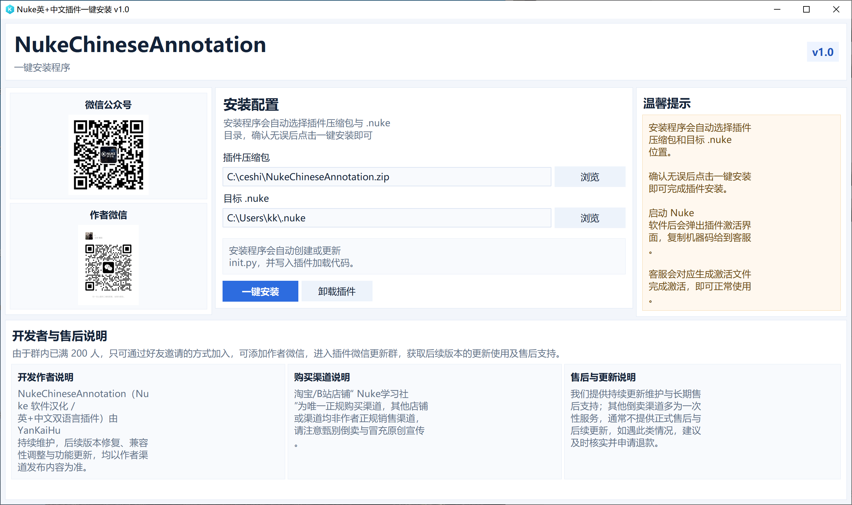Minimize the installer window
This screenshot has width=852, height=505.
click(777, 10)
